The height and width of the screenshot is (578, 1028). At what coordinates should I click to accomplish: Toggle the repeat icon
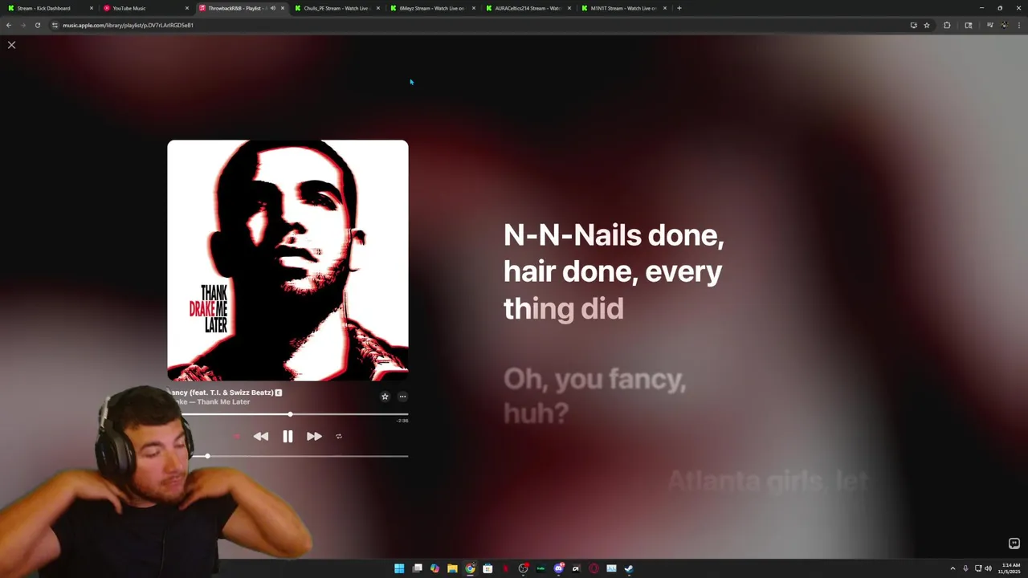[339, 437]
